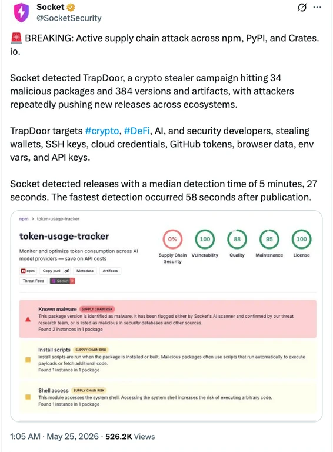Image resolution: width=333 pixels, height=452 pixels.
Task: Click the yellow square beside Shell access
Action: (28, 397)
